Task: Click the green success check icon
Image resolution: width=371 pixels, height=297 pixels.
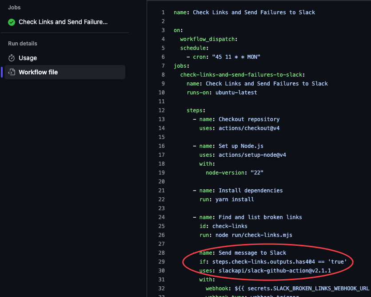Action: pos(12,22)
